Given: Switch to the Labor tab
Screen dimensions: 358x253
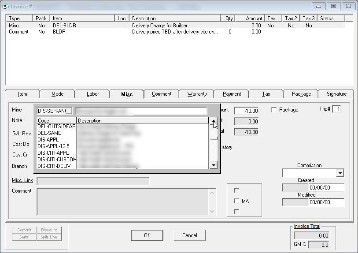Looking at the screenshot, I should pos(92,94).
